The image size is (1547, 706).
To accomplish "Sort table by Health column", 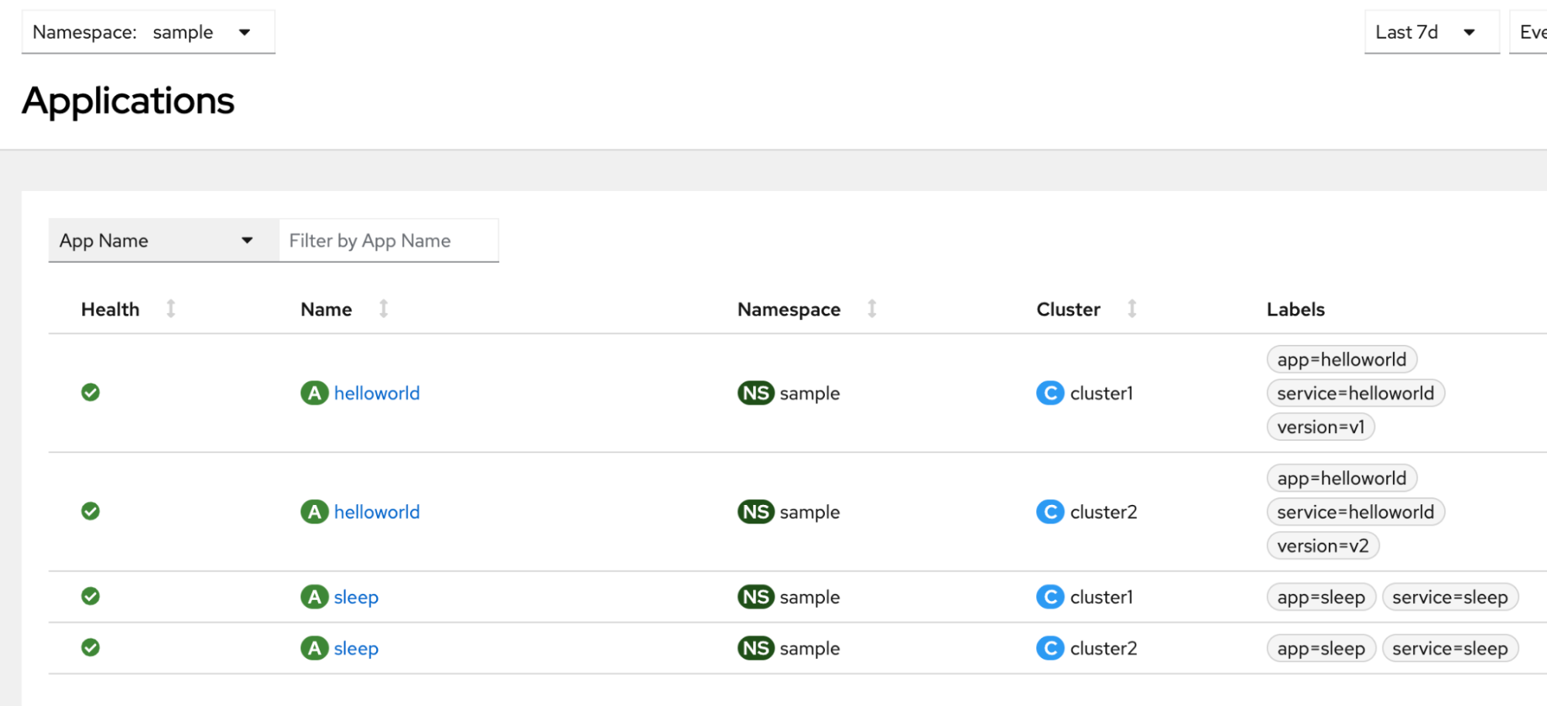I will pyautogui.click(x=171, y=309).
